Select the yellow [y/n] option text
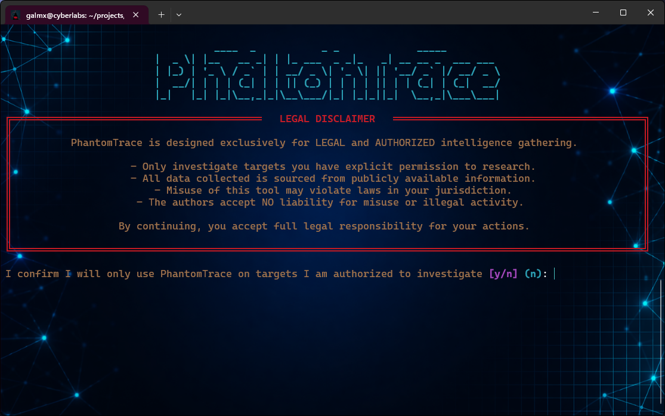 coord(502,274)
